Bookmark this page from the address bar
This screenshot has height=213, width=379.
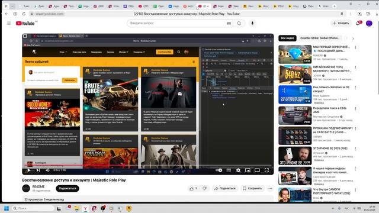342,14
